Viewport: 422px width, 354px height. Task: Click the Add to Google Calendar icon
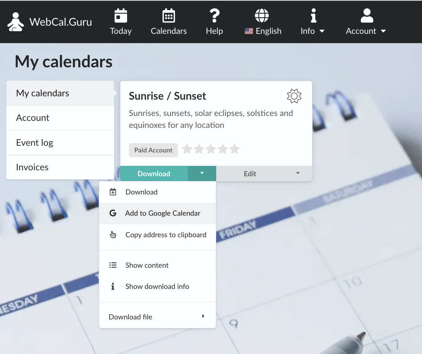click(x=113, y=213)
